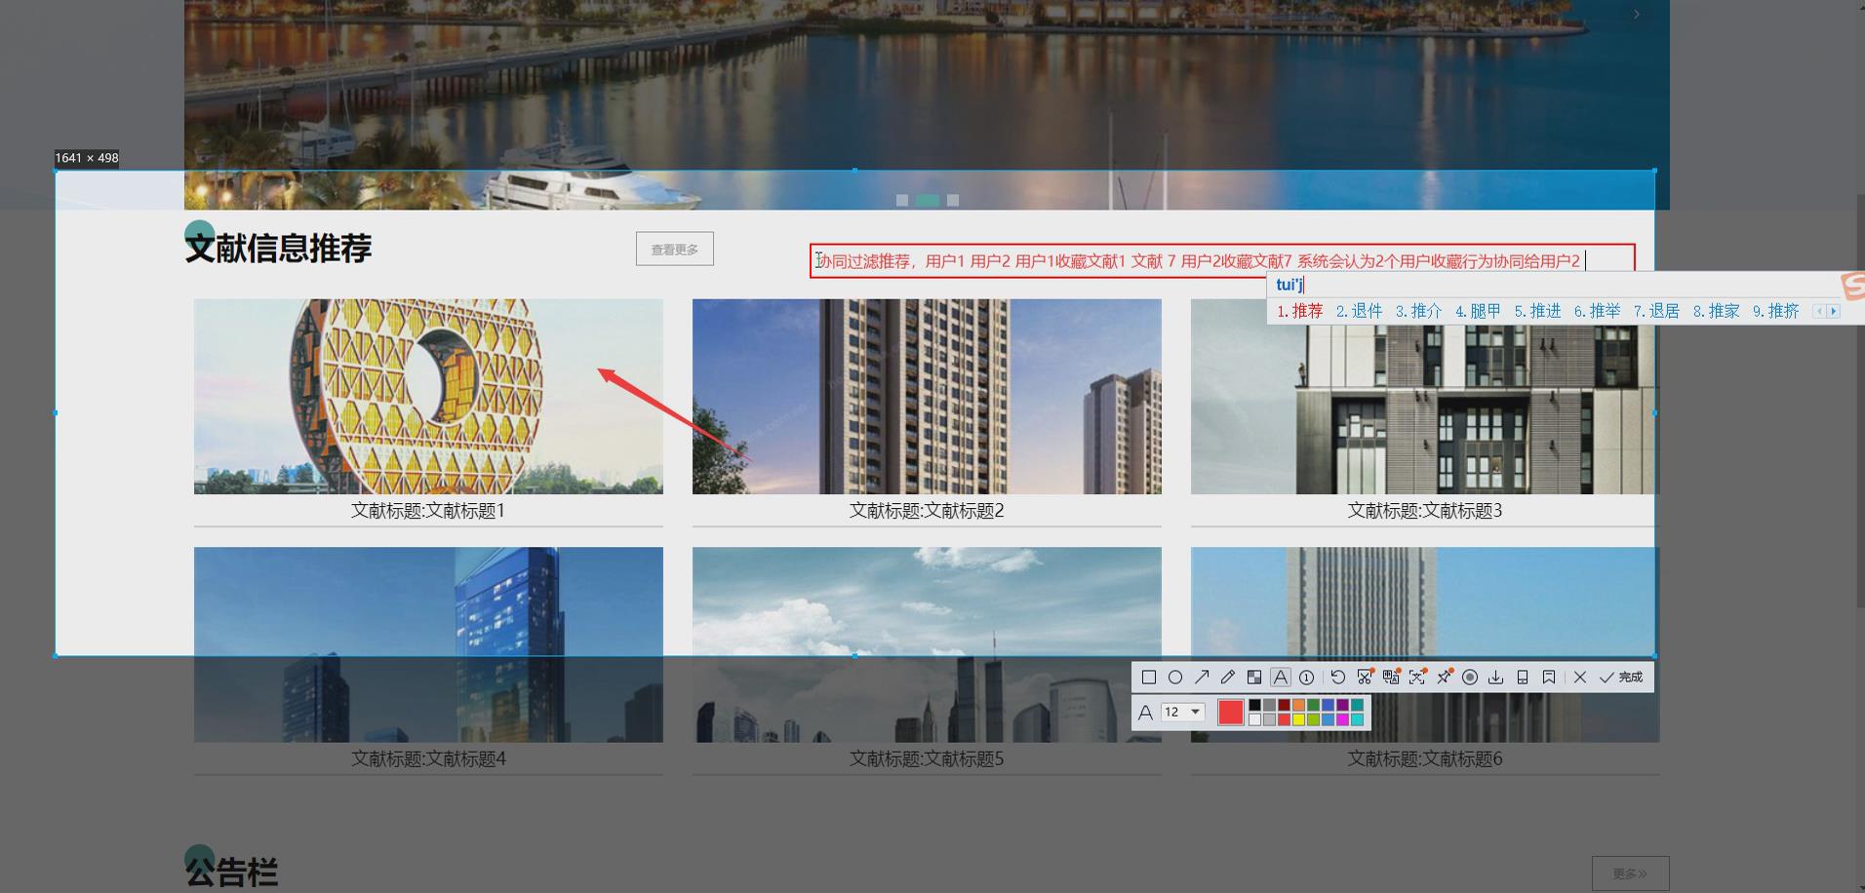This screenshot has width=1865, height=893.
Task: Click the large current-color red swatch
Action: pos(1231,713)
